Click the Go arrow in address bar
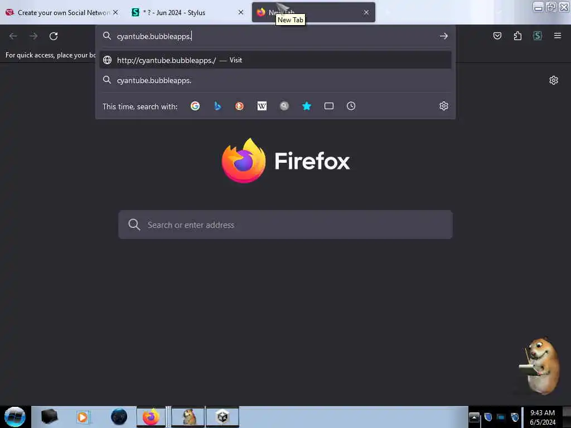571x428 pixels. [443, 36]
